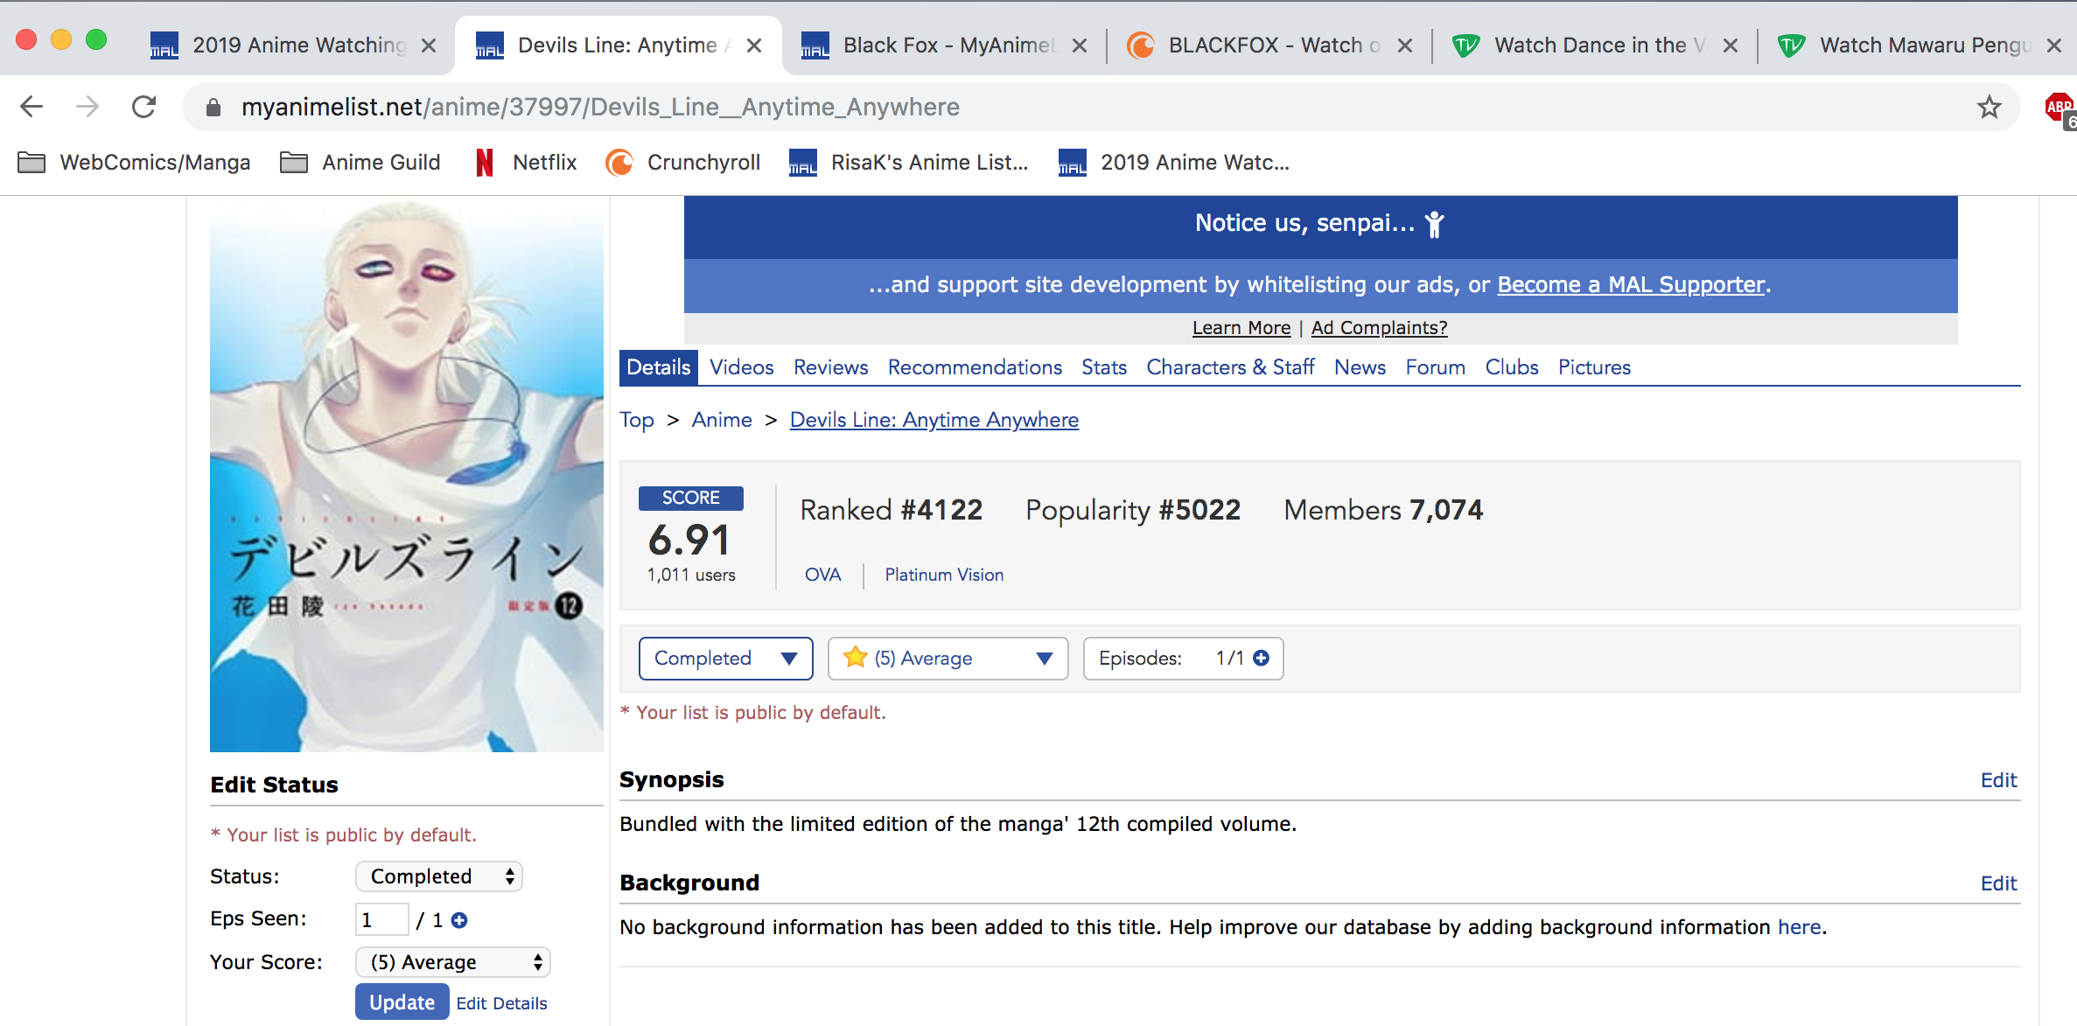Open the Pictures page tab
The height and width of the screenshot is (1026, 2077).
[x=1595, y=367]
